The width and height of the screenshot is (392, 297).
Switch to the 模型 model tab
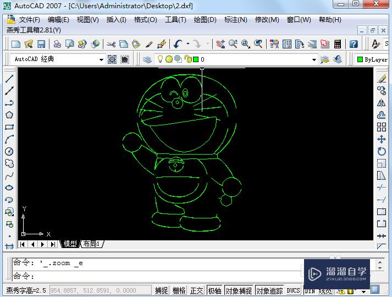pos(70,244)
